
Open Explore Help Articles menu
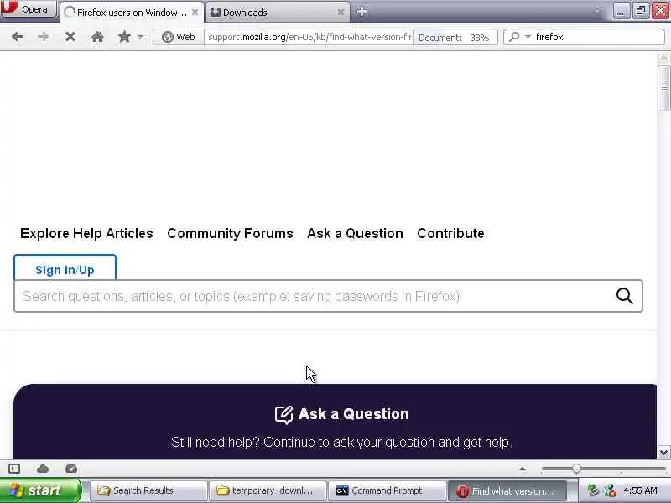[x=86, y=234]
